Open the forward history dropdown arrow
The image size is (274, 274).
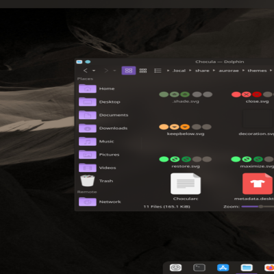point(114,71)
